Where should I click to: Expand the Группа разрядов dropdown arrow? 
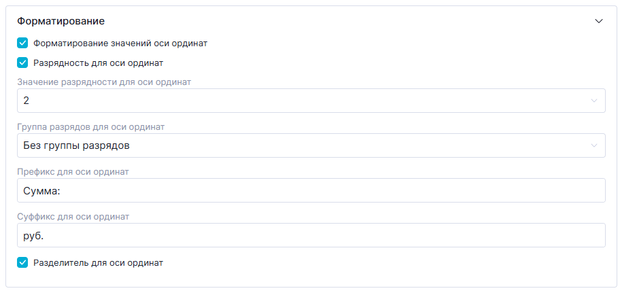click(594, 145)
